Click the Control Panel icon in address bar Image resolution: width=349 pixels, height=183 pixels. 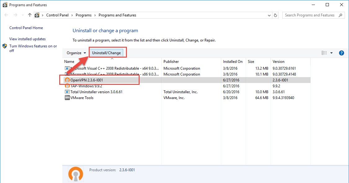(x=37, y=15)
